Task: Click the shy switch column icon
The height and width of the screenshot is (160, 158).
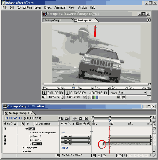Action: click(62, 124)
